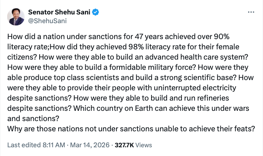Screen dimensions: 263x156
Task: Click the blue verified badge icon
Action: pos(97,12)
